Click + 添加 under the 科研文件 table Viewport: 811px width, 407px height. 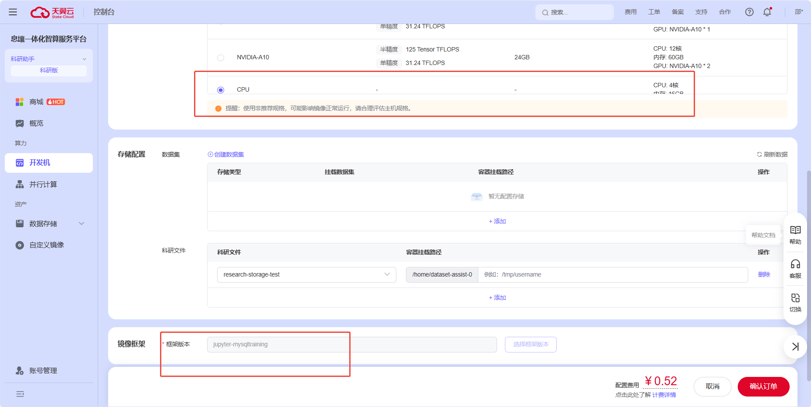(x=498, y=298)
